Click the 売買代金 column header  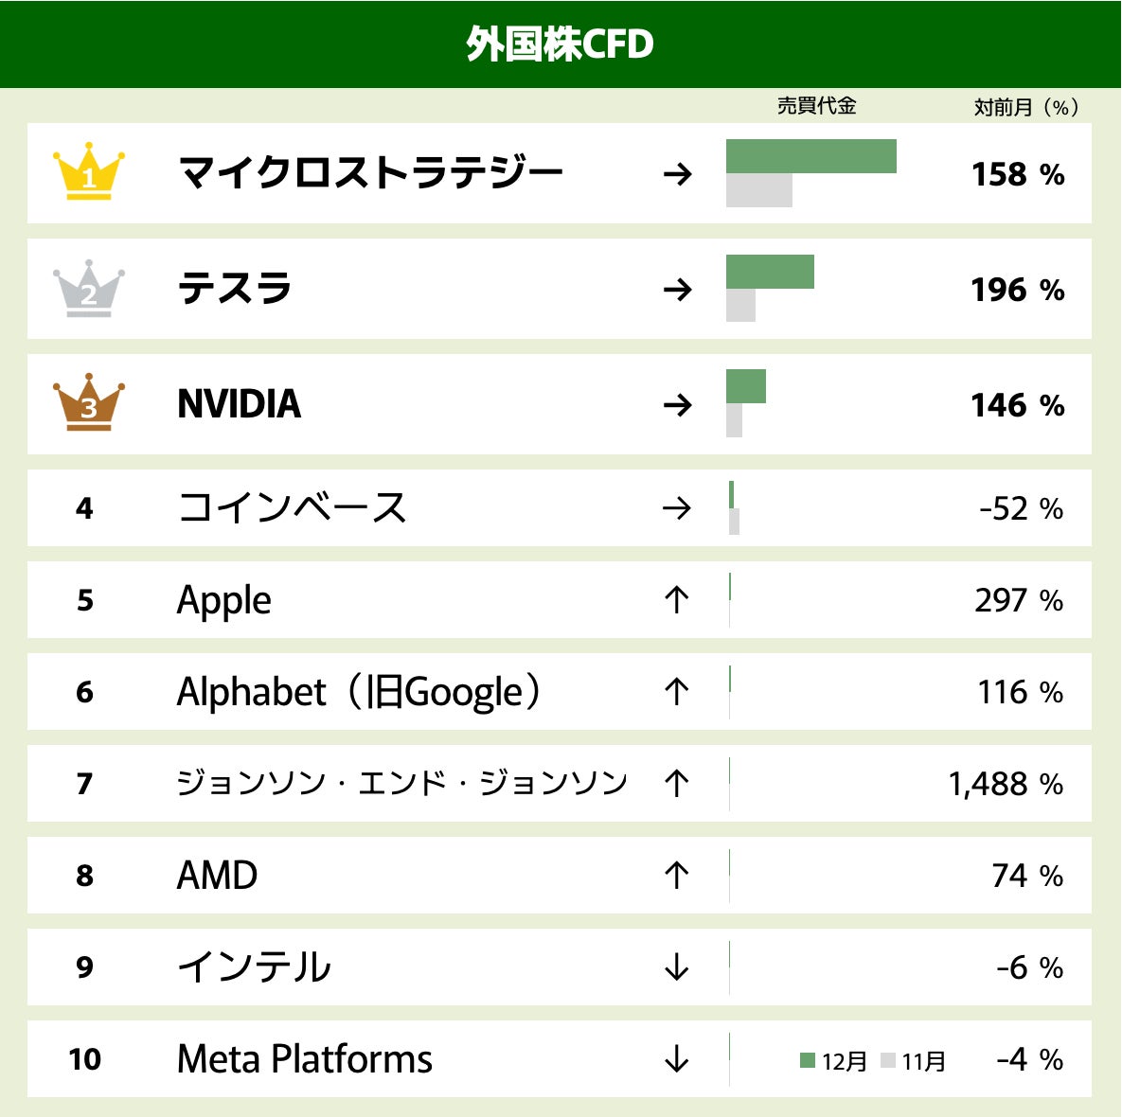[x=816, y=106]
